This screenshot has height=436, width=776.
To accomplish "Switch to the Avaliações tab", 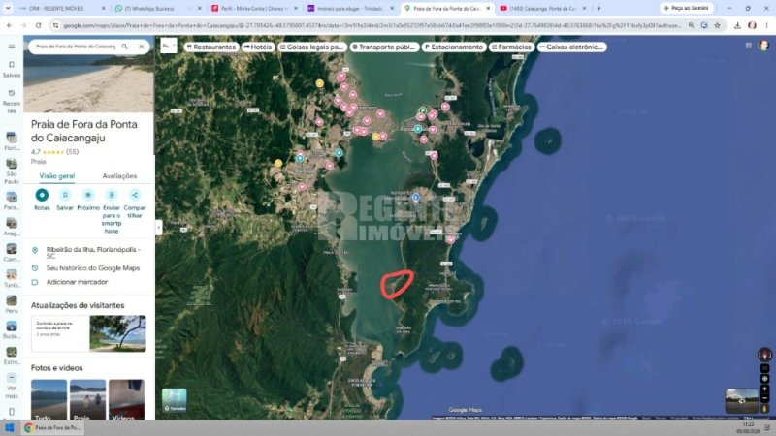I will tap(119, 176).
